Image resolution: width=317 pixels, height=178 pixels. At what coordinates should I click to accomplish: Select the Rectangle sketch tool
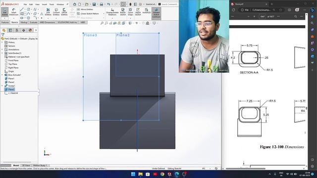tap(22, 14)
